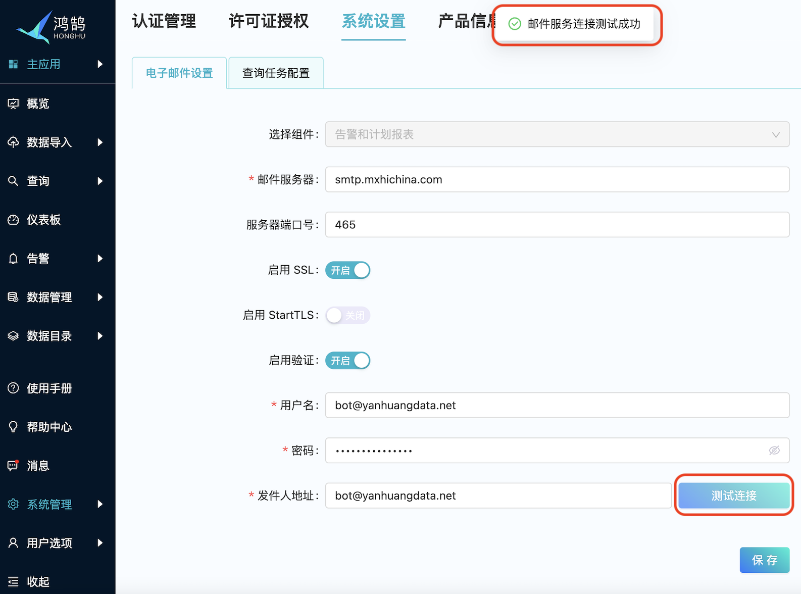Click the 测试连接 button
Viewport: 801px width, 594px height.
tap(734, 496)
